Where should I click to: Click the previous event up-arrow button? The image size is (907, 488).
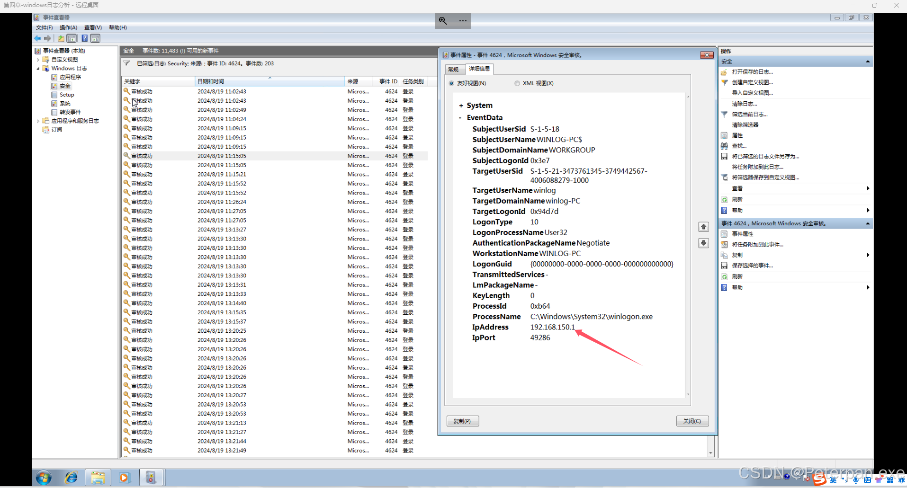coord(704,227)
